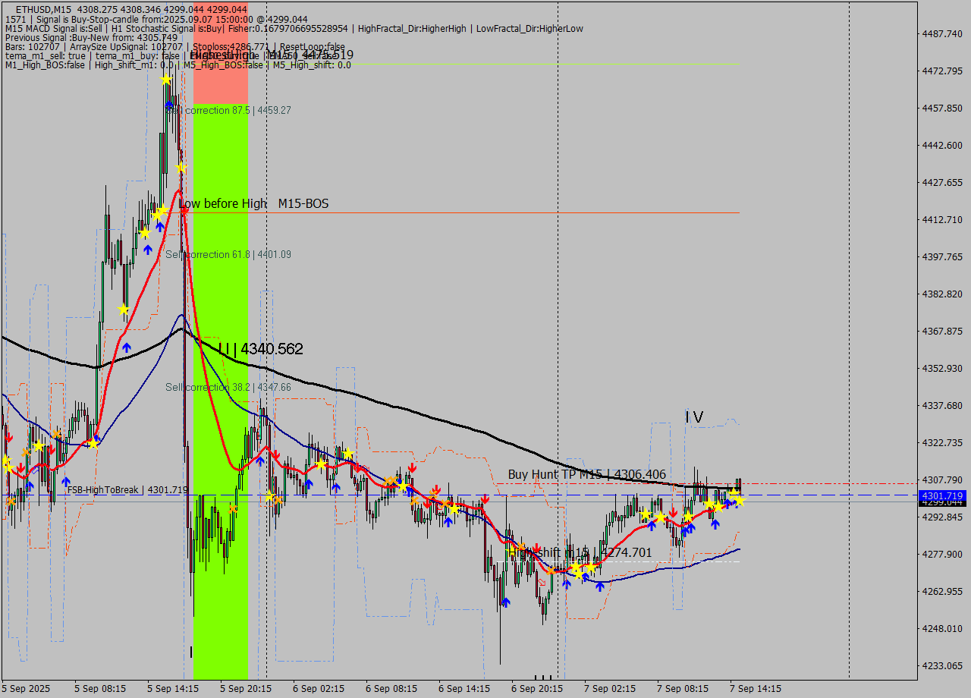Click the I I 4340.562 annotation
The image size is (971, 698).
click(262, 348)
